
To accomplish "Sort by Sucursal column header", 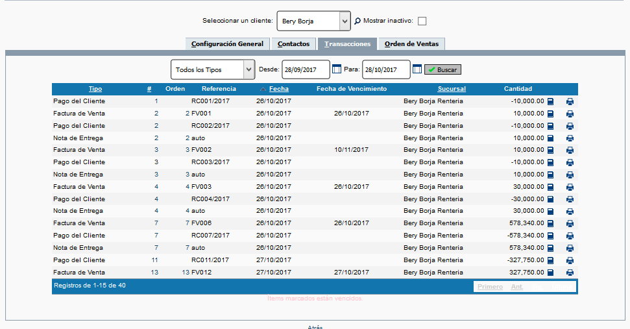I will [x=452, y=89].
